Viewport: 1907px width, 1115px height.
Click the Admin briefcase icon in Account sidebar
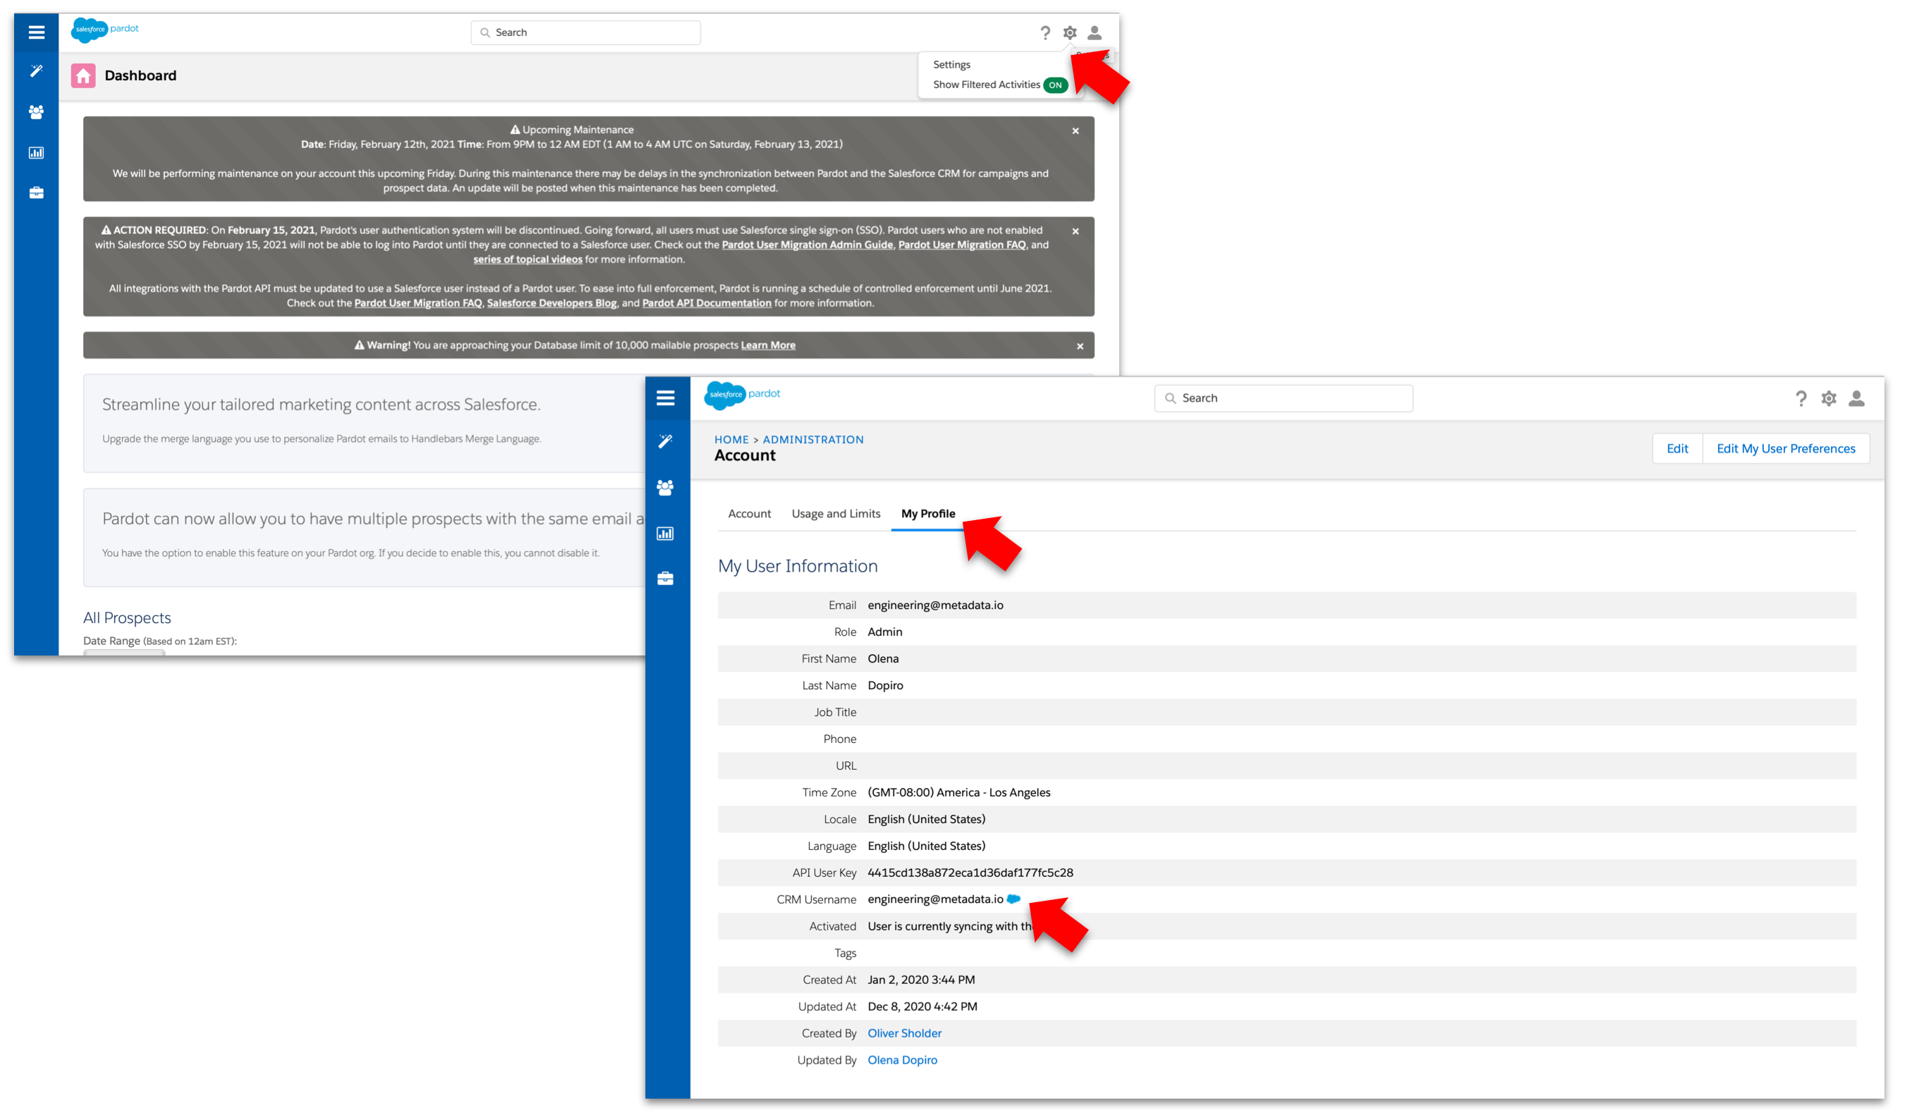(x=665, y=579)
